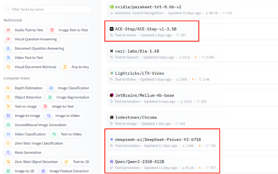The width and height of the screenshot is (278, 174).
Task: Choose the Text-to-Video task tag
Action: (x=67, y=134)
